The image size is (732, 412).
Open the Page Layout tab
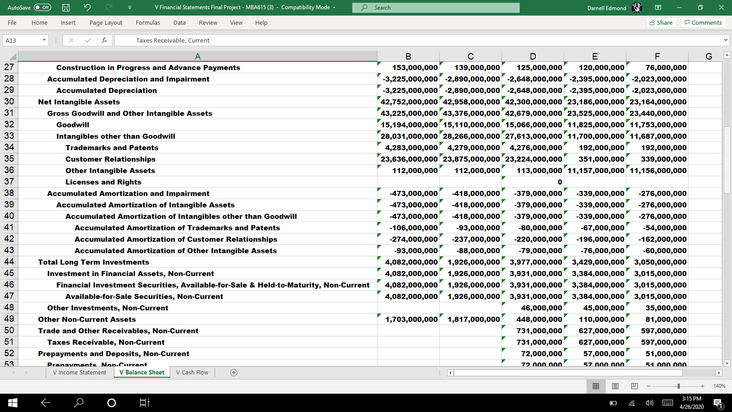click(106, 22)
